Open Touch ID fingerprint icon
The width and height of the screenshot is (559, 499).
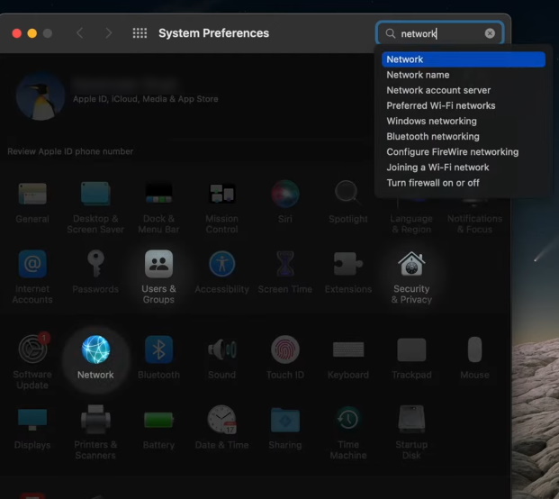[x=285, y=349]
